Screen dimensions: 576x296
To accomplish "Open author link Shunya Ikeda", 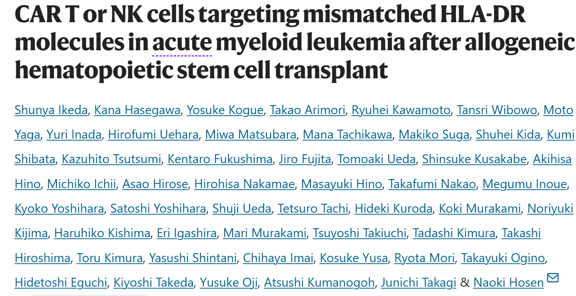I will point(51,110).
